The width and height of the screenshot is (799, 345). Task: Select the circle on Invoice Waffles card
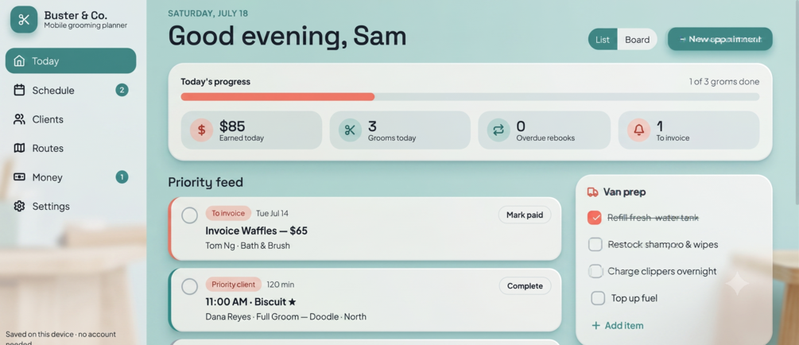point(189,215)
